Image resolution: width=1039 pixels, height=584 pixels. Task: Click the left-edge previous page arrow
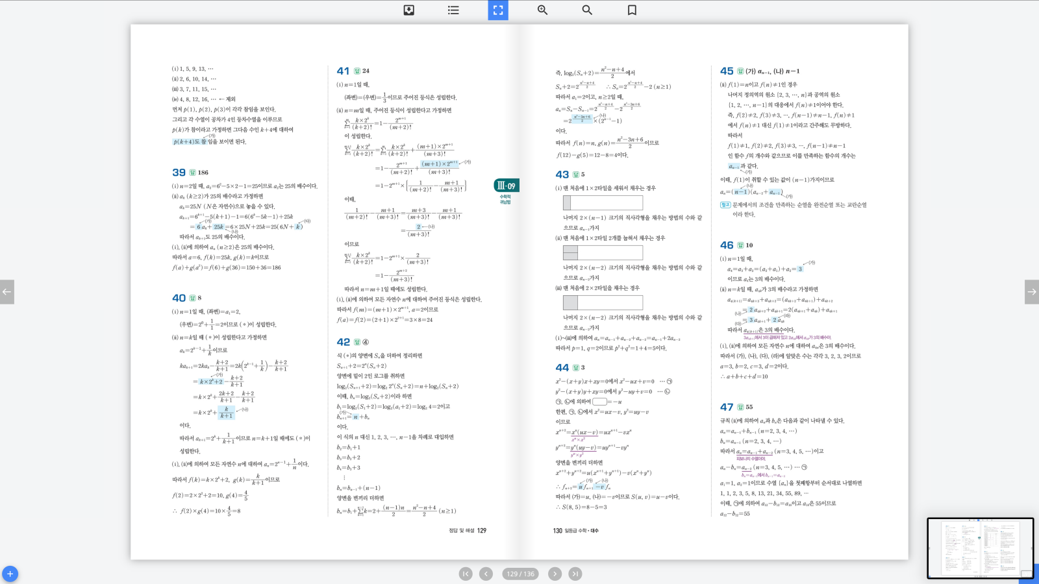7,292
